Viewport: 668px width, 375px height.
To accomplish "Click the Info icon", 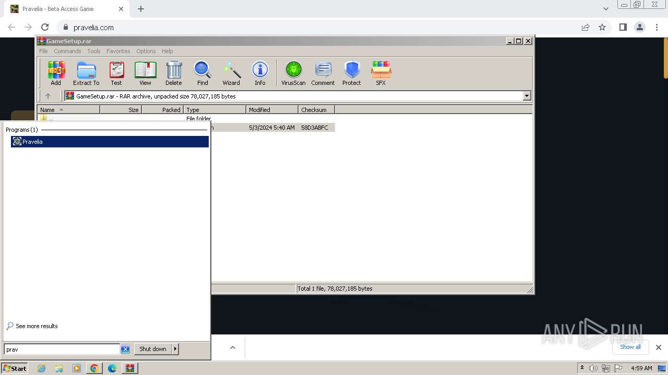I will [x=260, y=73].
